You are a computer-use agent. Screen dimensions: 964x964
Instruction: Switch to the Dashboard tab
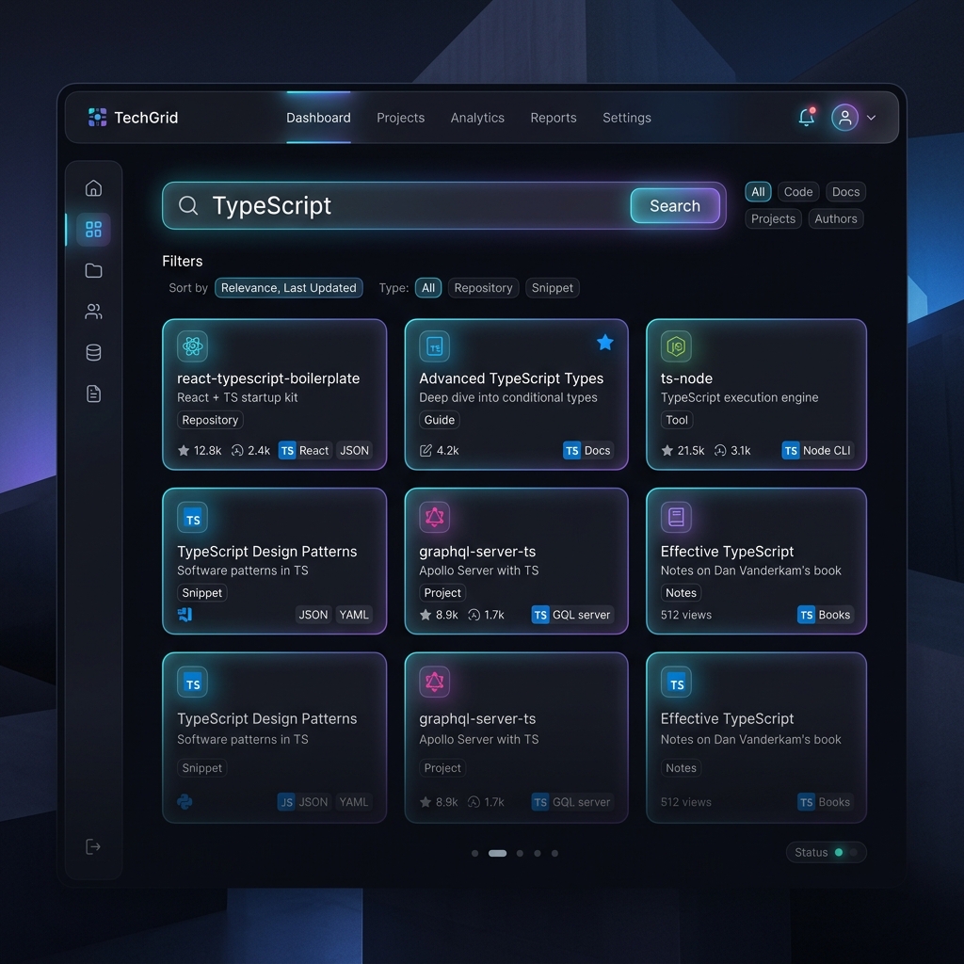(x=318, y=118)
